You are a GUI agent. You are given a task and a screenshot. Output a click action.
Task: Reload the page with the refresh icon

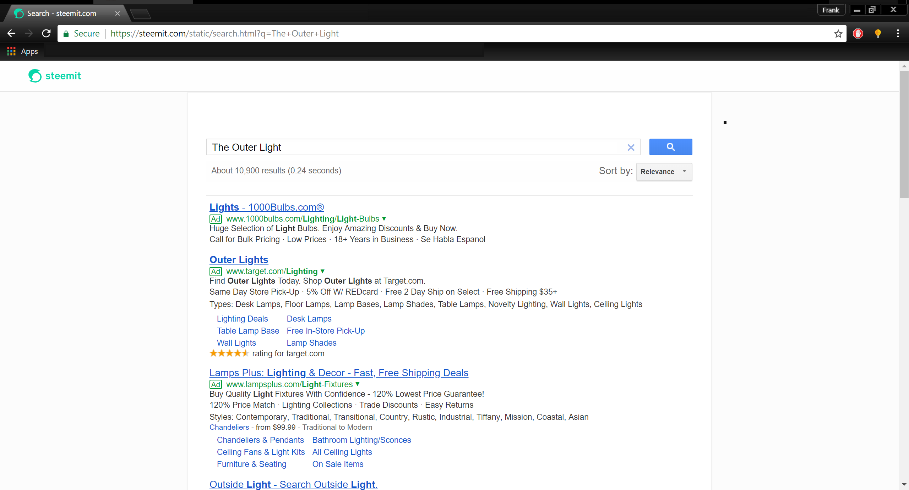(x=46, y=33)
